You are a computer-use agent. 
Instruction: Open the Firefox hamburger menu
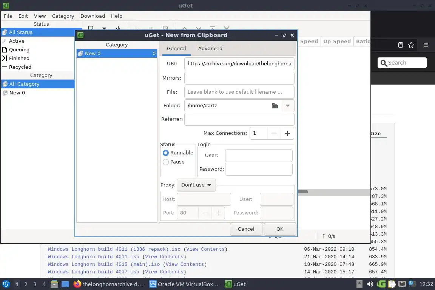[426, 45]
